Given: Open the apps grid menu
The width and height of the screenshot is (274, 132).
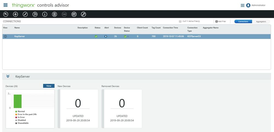Looking at the screenshot, I should click(5, 5).
